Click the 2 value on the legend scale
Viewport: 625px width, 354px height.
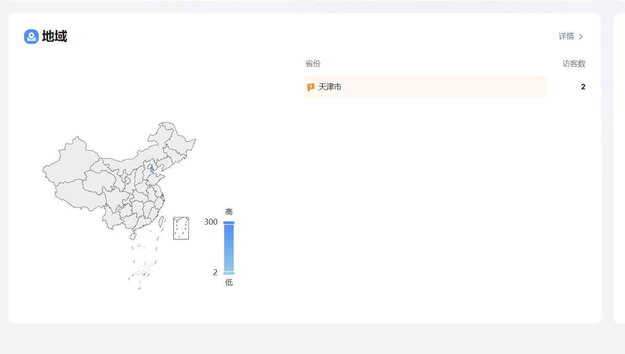pyautogui.click(x=215, y=272)
